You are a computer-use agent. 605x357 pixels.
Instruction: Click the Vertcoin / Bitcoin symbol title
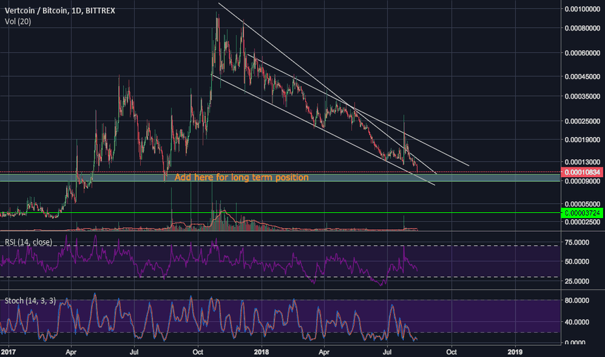[60, 10]
